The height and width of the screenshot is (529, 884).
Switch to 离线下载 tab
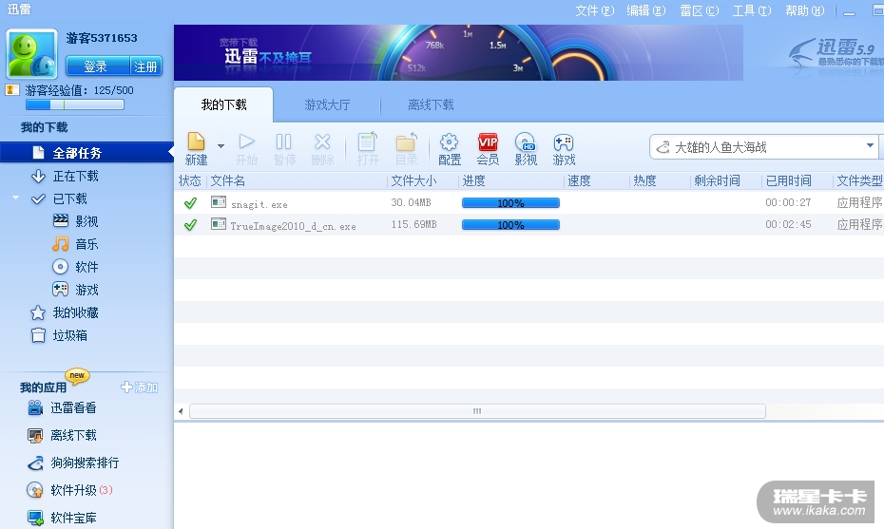[431, 104]
